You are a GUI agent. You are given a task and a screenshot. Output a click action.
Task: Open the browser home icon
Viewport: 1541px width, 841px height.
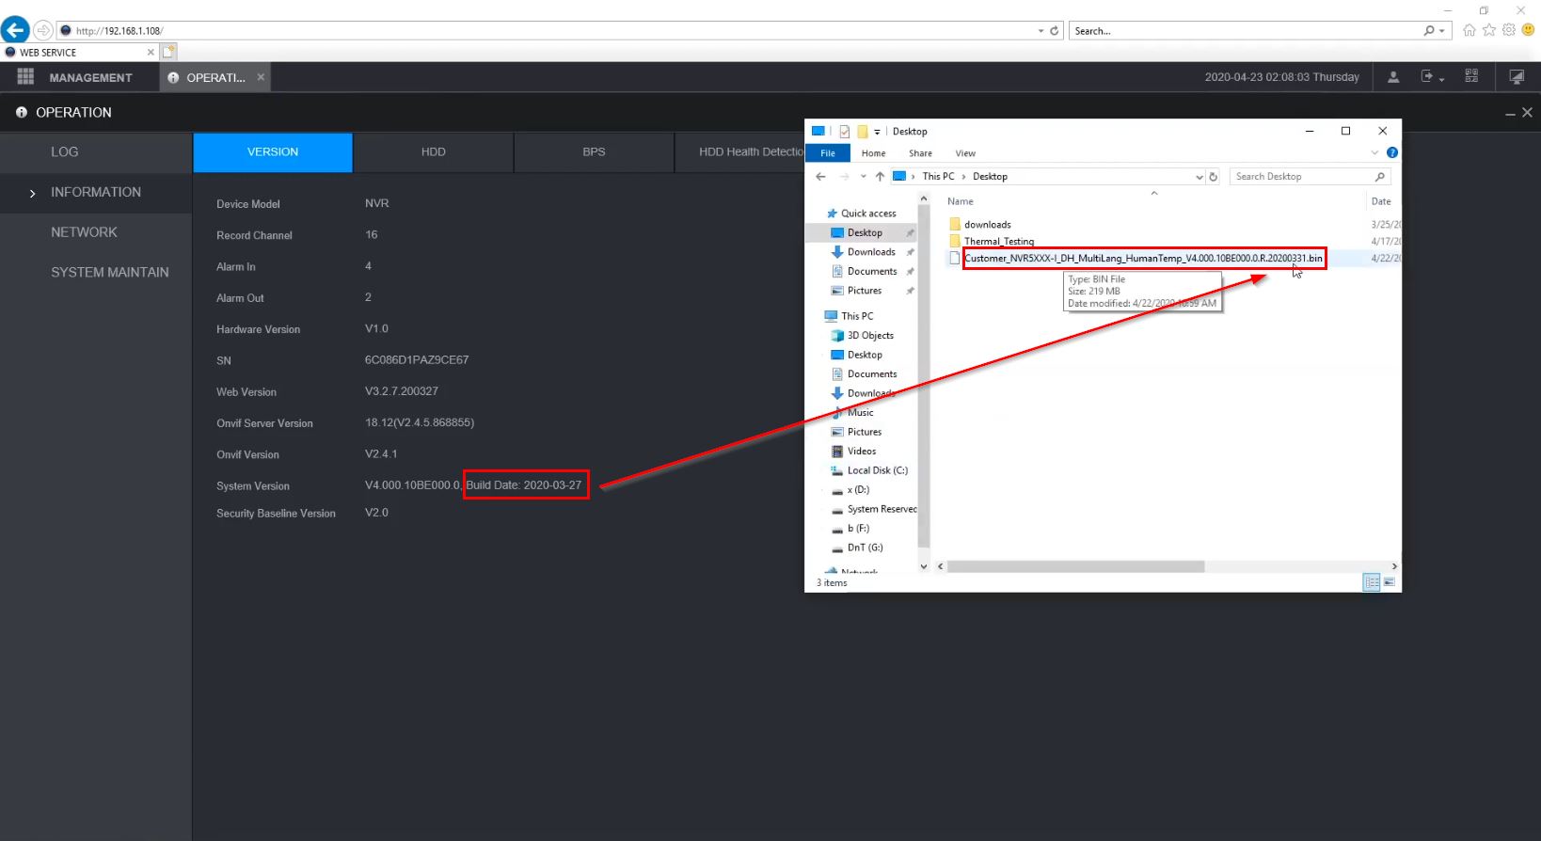(x=1470, y=30)
